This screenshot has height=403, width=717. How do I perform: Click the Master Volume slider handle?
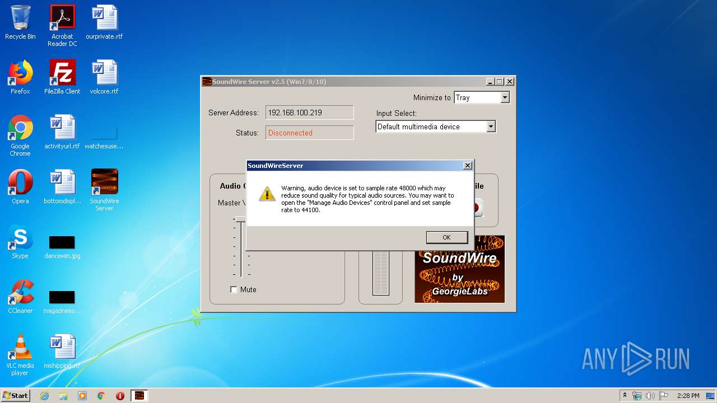pyautogui.click(x=240, y=219)
